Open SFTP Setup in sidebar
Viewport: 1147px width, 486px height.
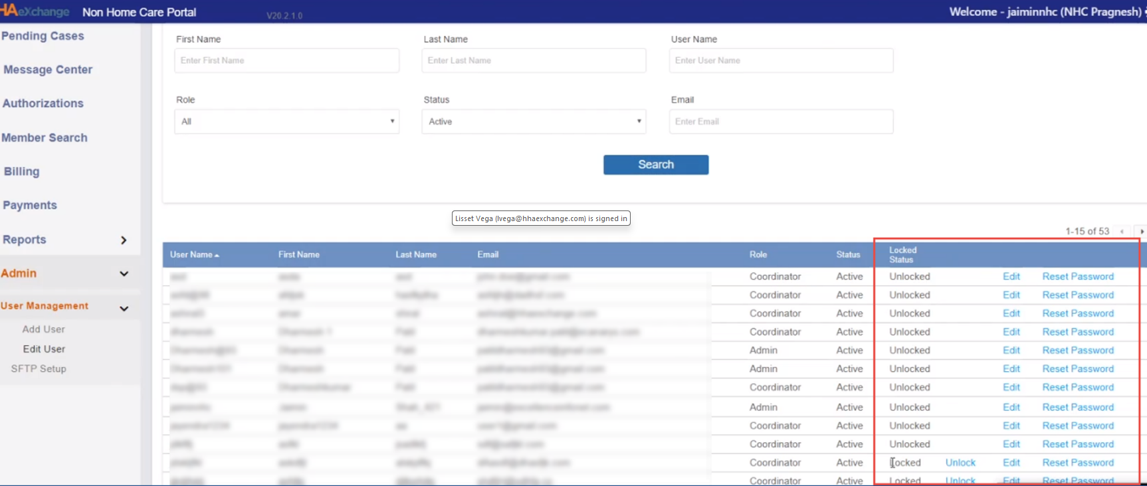point(39,369)
